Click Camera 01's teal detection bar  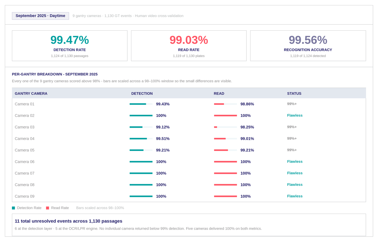pos(138,104)
